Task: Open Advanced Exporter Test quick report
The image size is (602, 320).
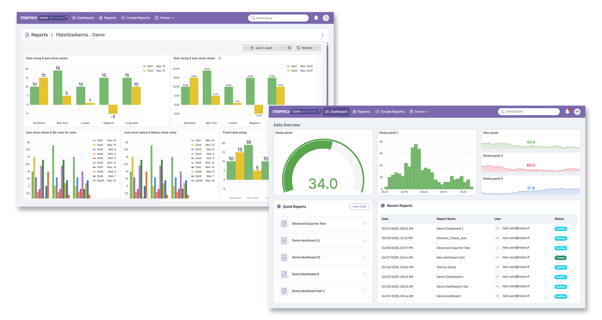Action: [323, 224]
